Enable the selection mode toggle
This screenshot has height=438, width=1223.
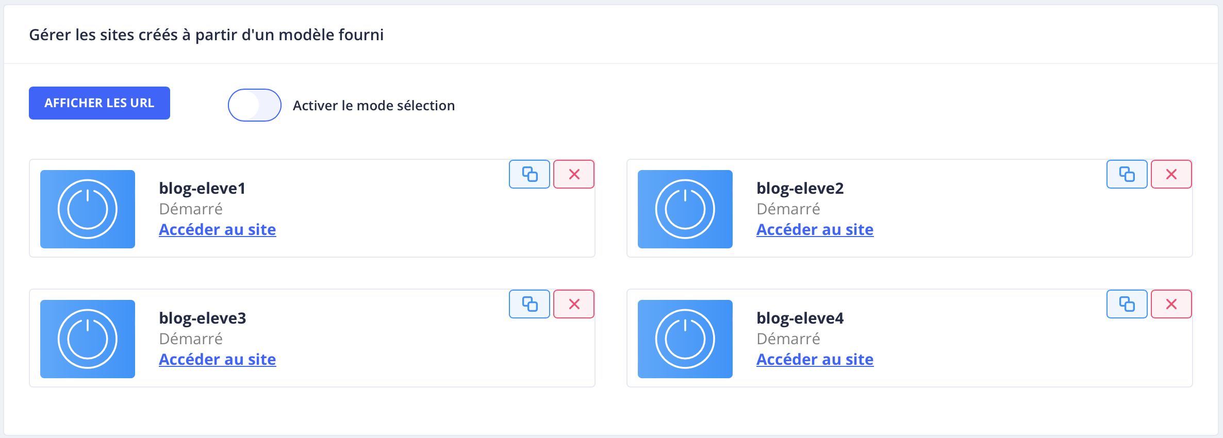point(255,105)
